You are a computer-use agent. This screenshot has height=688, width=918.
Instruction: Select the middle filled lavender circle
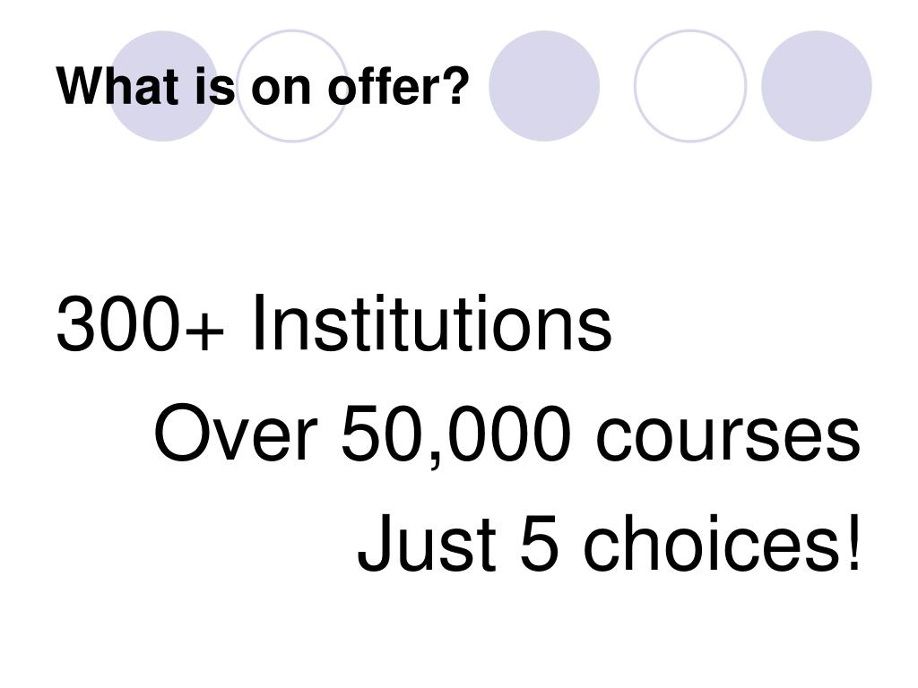pos(544,86)
